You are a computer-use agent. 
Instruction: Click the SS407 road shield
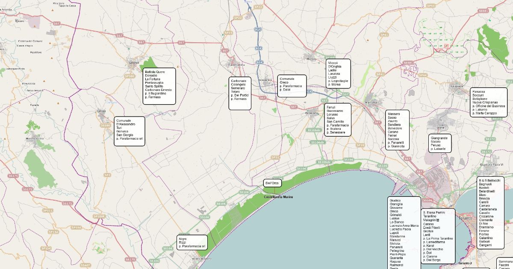pos(85,265)
